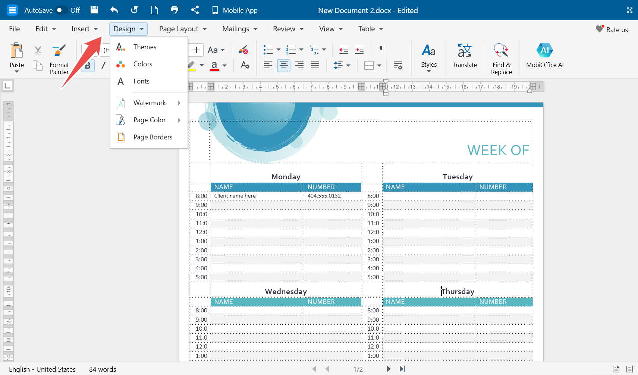Clear formatting with eraser icon

click(243, 50)
